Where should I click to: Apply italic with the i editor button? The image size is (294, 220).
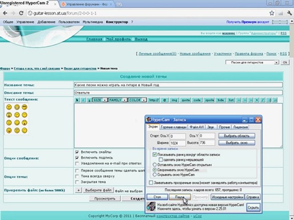tap(83, 100)
